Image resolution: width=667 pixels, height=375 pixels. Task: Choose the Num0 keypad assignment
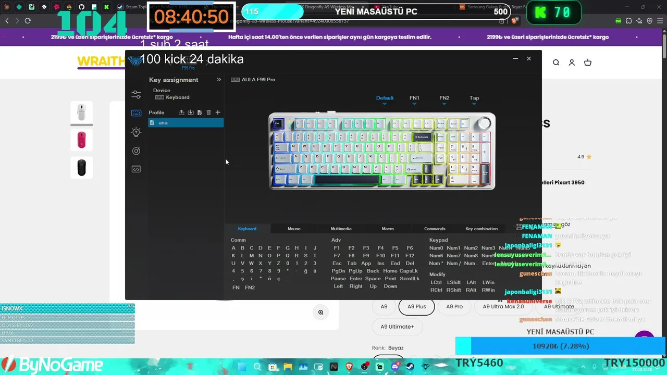[x=436, y=248]
